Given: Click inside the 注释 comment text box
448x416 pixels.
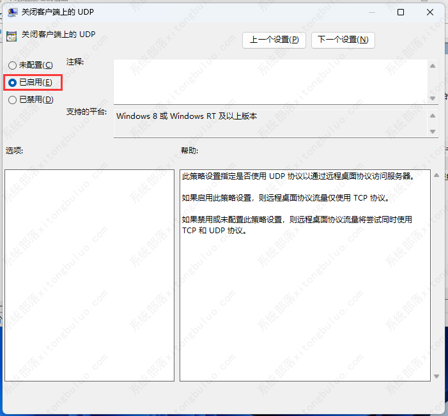Looking at the screenshot, I should pyautogui.click(x=270, y=81).
